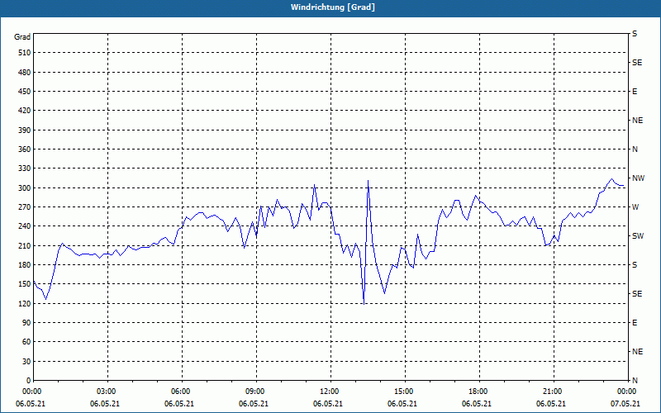The image size is (661, 413).
Task: Pick the 270 y-axis value
Action: coord(25,207)
